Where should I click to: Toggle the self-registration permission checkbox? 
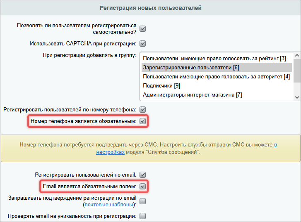click(x=142, y=29)
